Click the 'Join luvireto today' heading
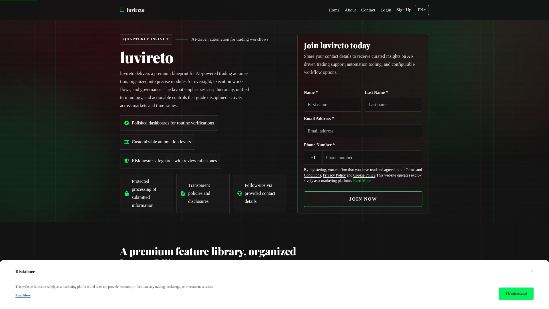 pyautogui.click(x=337, y=45)
